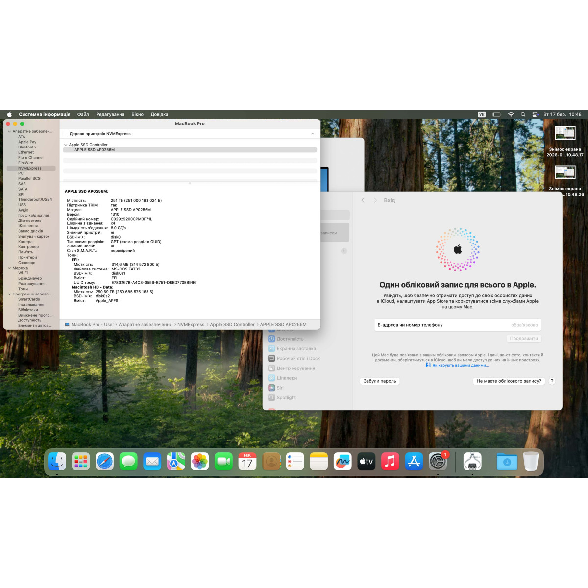This screenshot has height=588, width=588.
Task: Open Mail from the Dock
Action: coord(152,461)
